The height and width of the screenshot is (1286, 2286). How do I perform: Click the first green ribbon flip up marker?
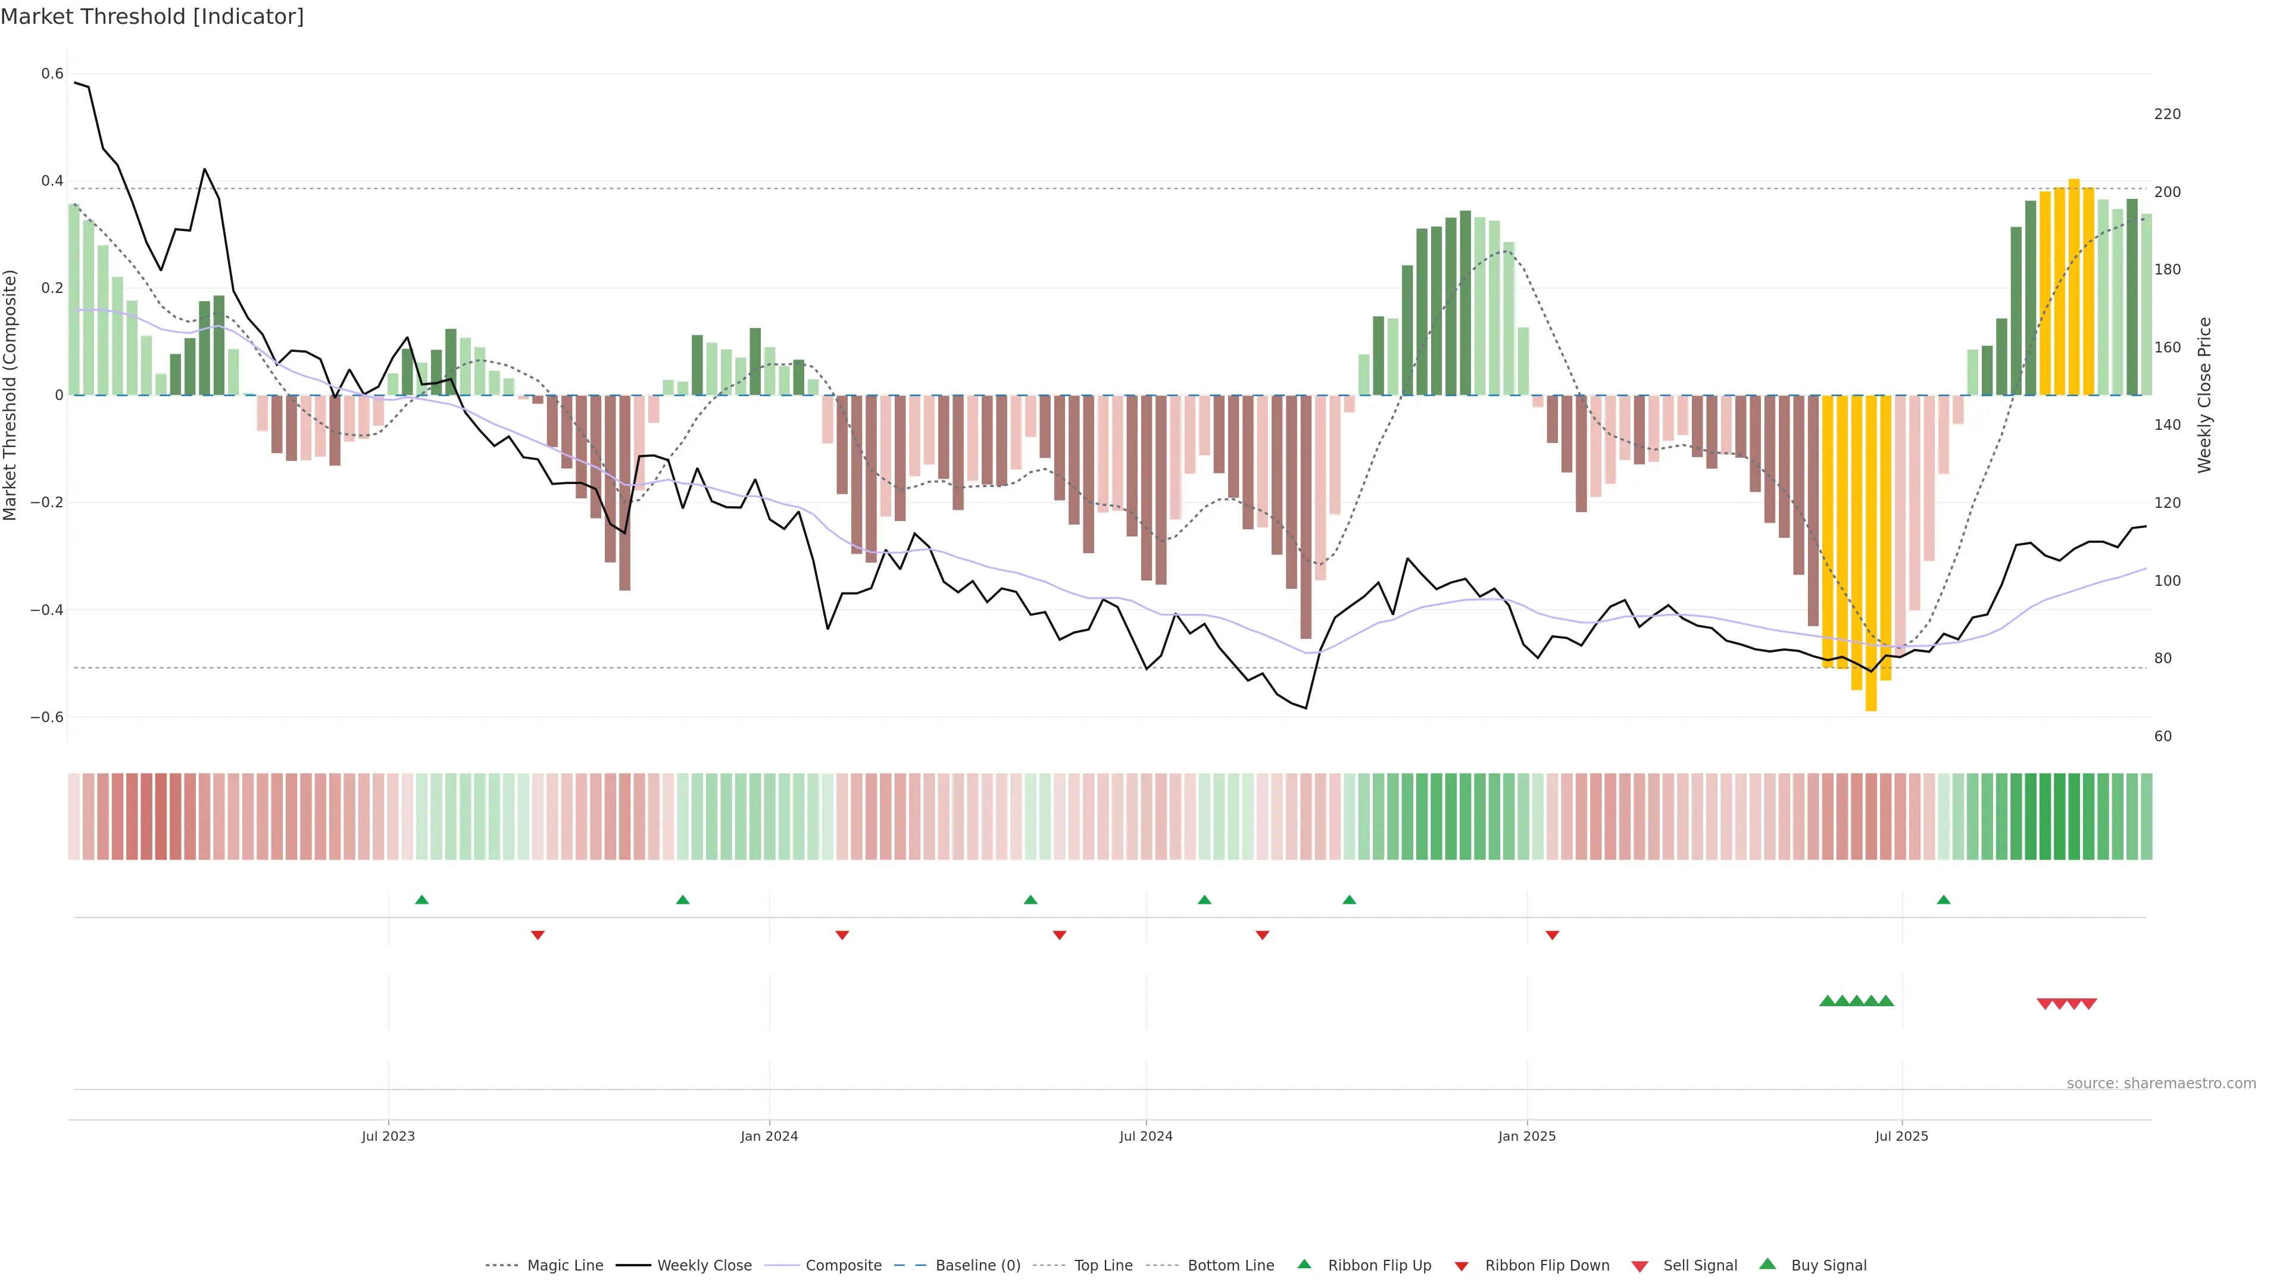[x=421, y=900]
